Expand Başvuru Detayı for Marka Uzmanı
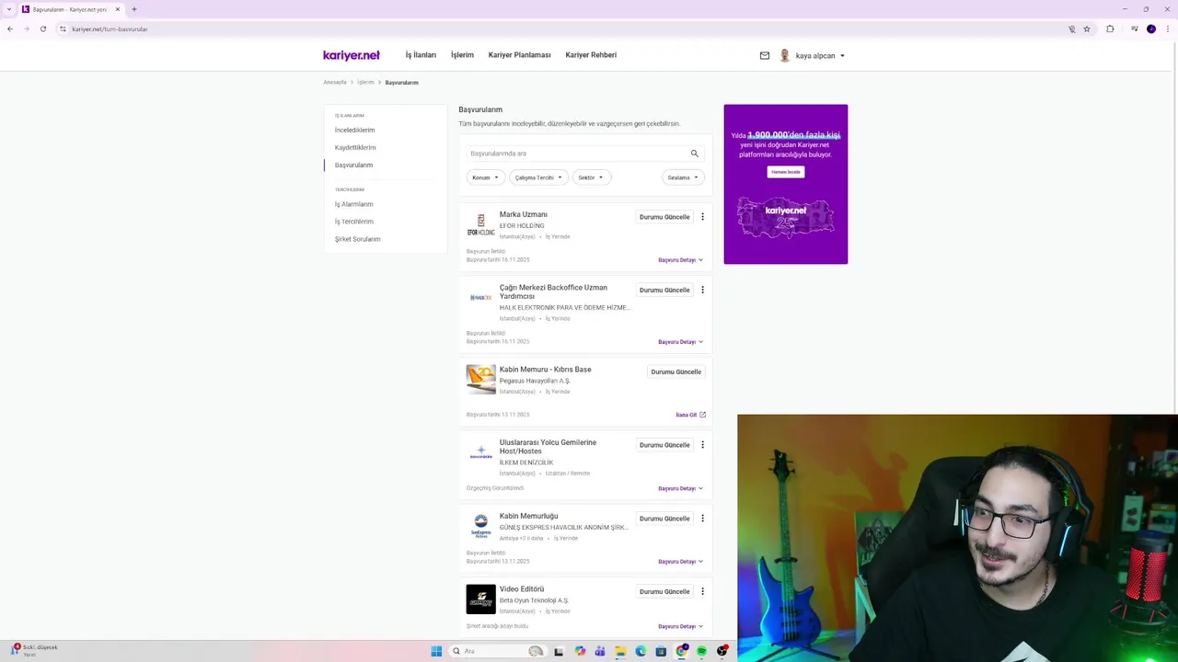1178x662 pixels. [680, 260]
